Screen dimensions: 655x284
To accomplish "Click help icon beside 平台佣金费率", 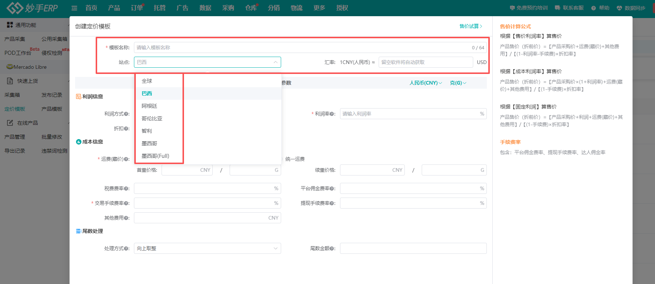I will tap(333, 189).
